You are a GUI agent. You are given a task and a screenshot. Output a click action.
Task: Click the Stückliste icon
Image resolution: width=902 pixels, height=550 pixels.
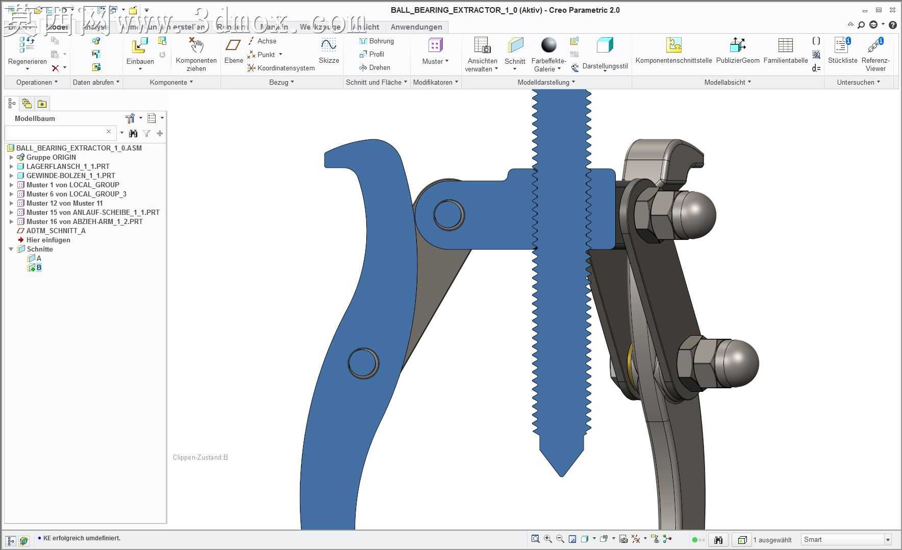pyautogui.click(x=842, y=45)
